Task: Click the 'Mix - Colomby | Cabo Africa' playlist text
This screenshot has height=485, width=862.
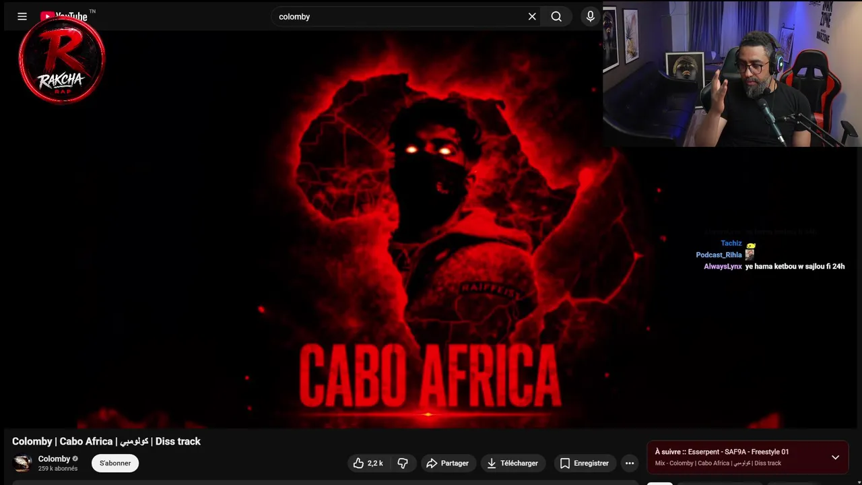Action: 718,463
